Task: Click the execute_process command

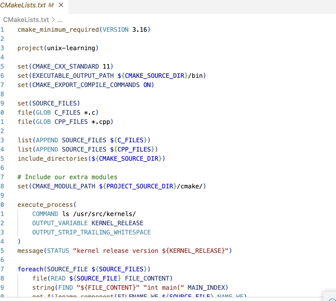Action: coord(45,205)
